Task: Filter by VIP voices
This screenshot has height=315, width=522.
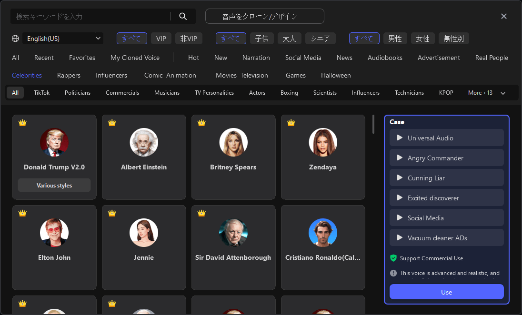Action: click(x=161, y=39)
